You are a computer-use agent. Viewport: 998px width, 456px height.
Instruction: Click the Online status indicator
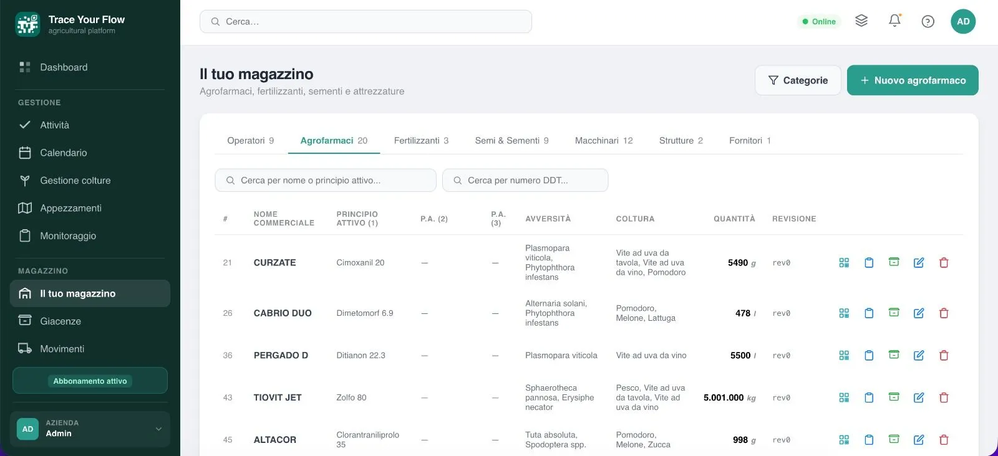[x=819, y=22]
